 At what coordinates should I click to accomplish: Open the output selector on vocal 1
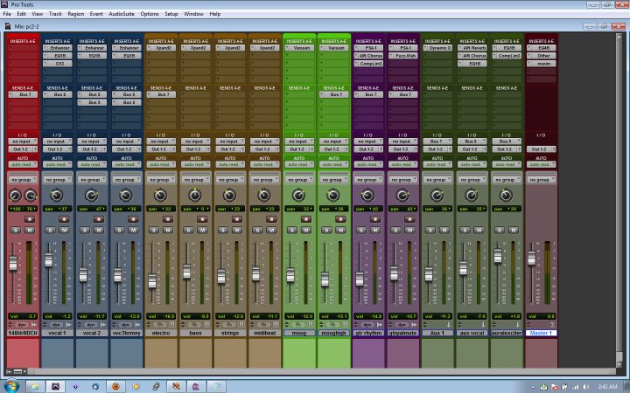pyautogui.click(x=57, y=148)
